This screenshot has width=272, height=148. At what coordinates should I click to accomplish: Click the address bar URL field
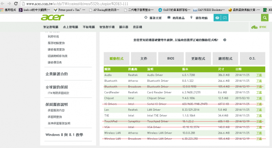pos(146,4)
